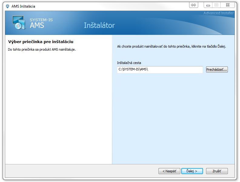The image size is (240, 182).
Task: Click the 'Inštalačná cesta' label
Action: pos(129,63)
